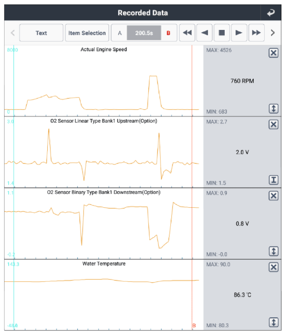
Task: Click the MAX: 0.9 reading
Action: pyautogui.click(x=217, y=193)
